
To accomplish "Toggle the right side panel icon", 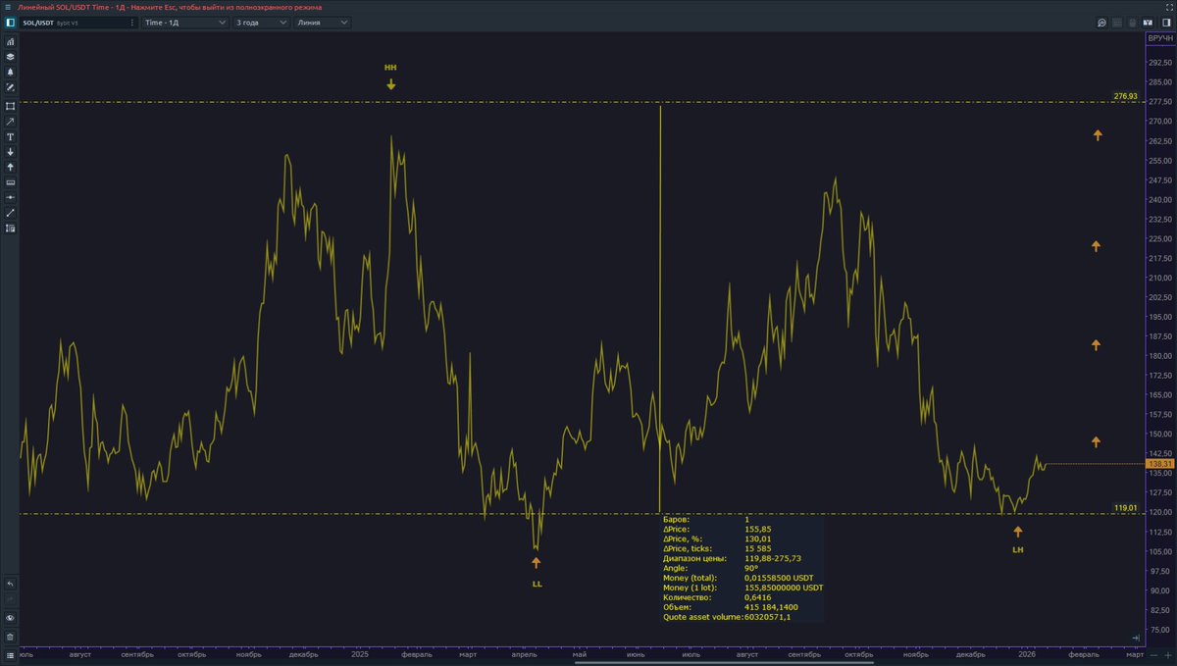I will 1166,23.
